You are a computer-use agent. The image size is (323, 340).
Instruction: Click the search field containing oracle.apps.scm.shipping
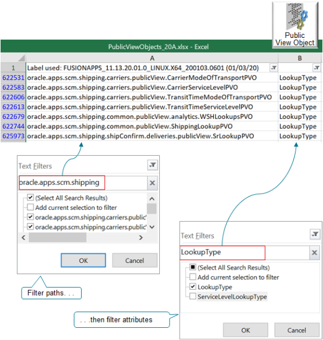(83, 183)
